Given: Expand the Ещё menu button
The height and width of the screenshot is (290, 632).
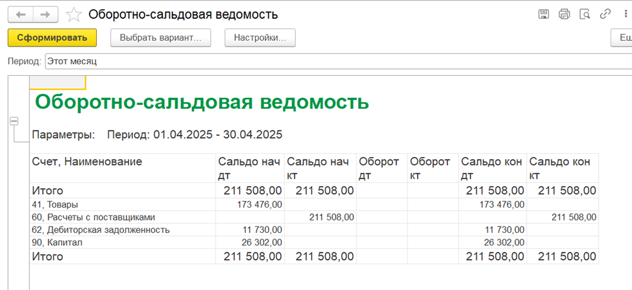Looking at the screenshot, I should [x=622, y=38].
